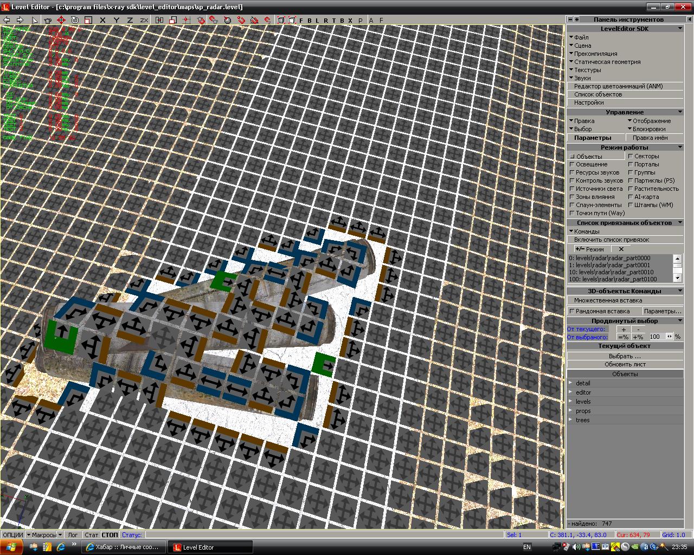This screenshot has width=694, height=555.
Task: Switch to the Top view with T button
Action: [334, 20]
